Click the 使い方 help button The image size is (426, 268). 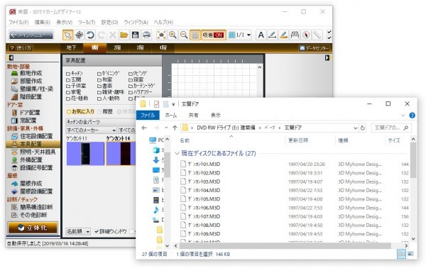pyautogui.click(x=21, y=48)
